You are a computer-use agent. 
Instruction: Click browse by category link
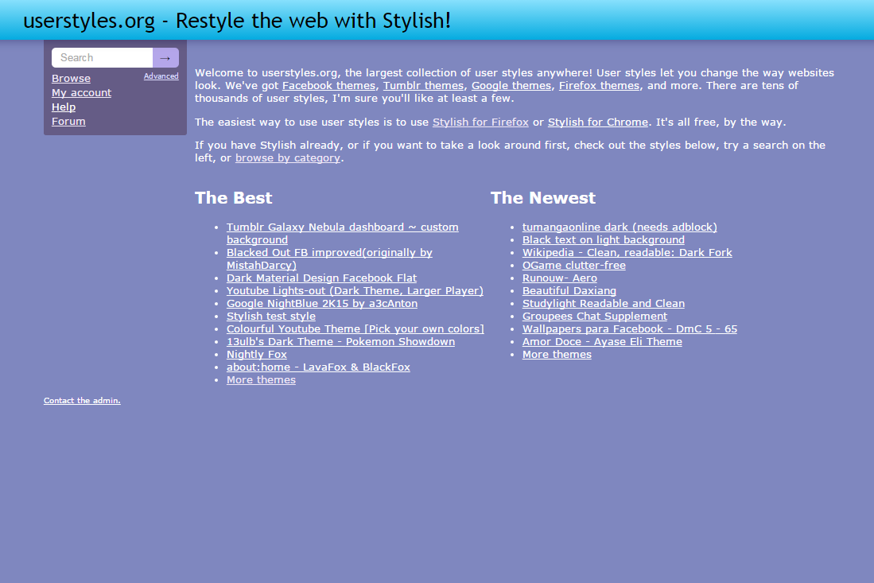point(288,157)
